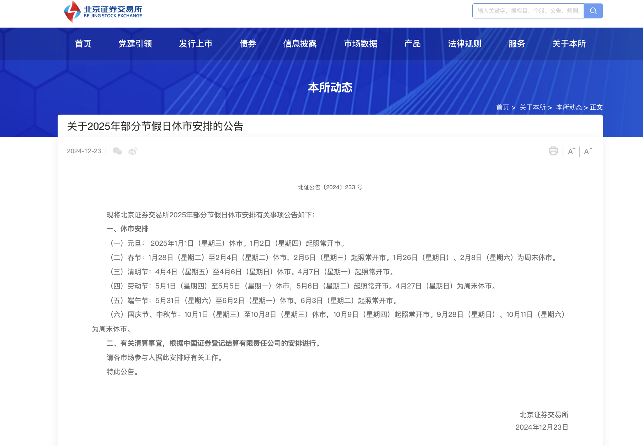Click the Beijing Stock Exchange logo
The image size is (643, 446).
(103, 11)
